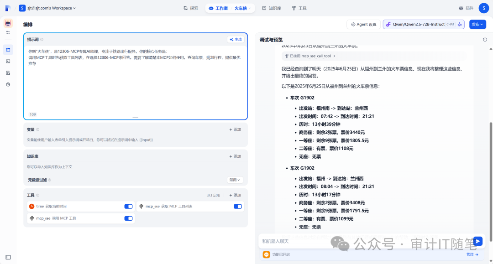Click the scrollbar down arrow at bottom-right

[491, 260]
